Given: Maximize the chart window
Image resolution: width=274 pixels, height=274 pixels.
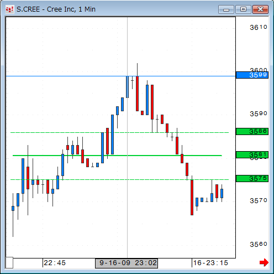Looking at the screenshot, I should [x=243, y=9].
